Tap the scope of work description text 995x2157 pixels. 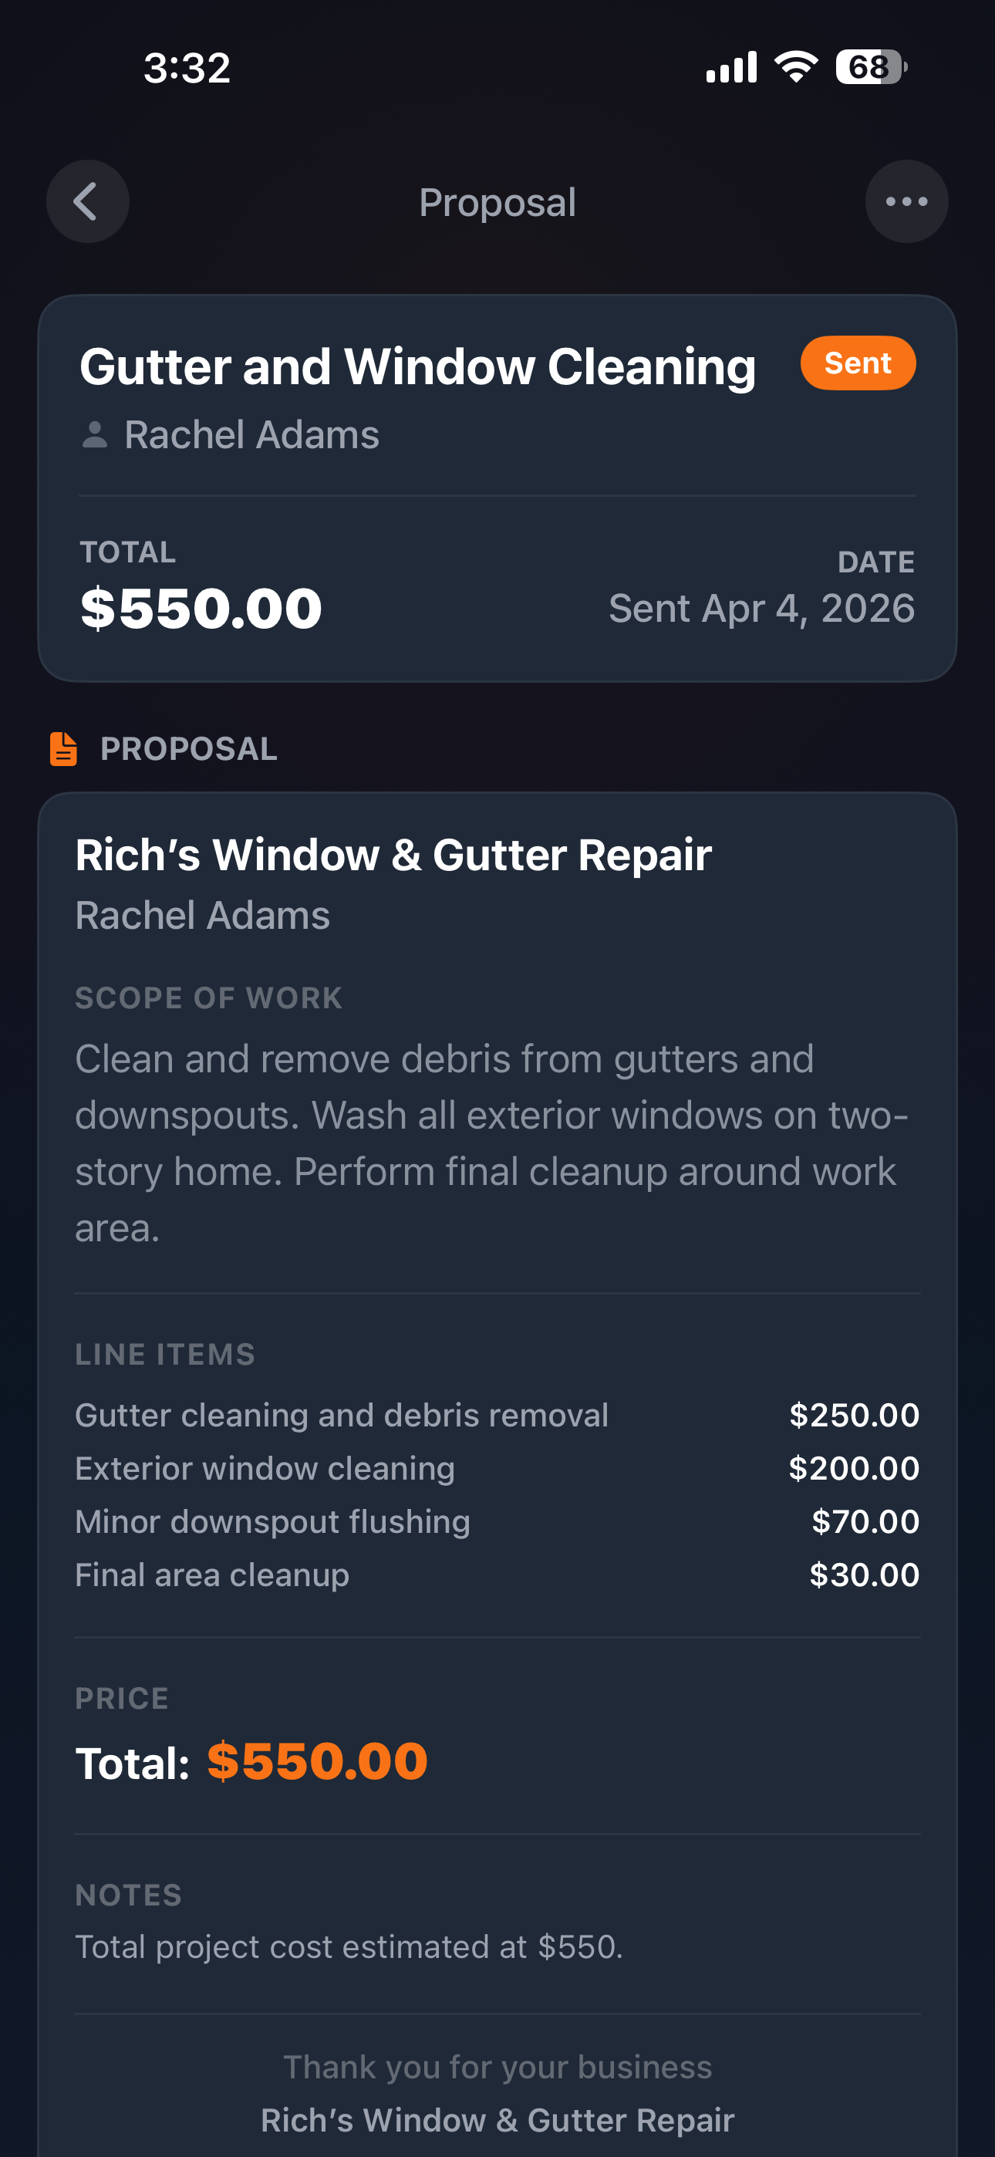pyautogui.click(x=492, y=1143)
